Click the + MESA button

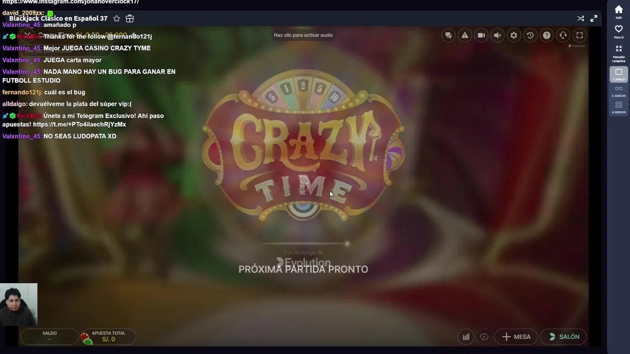pyautogui.click(x=516, y=337)
